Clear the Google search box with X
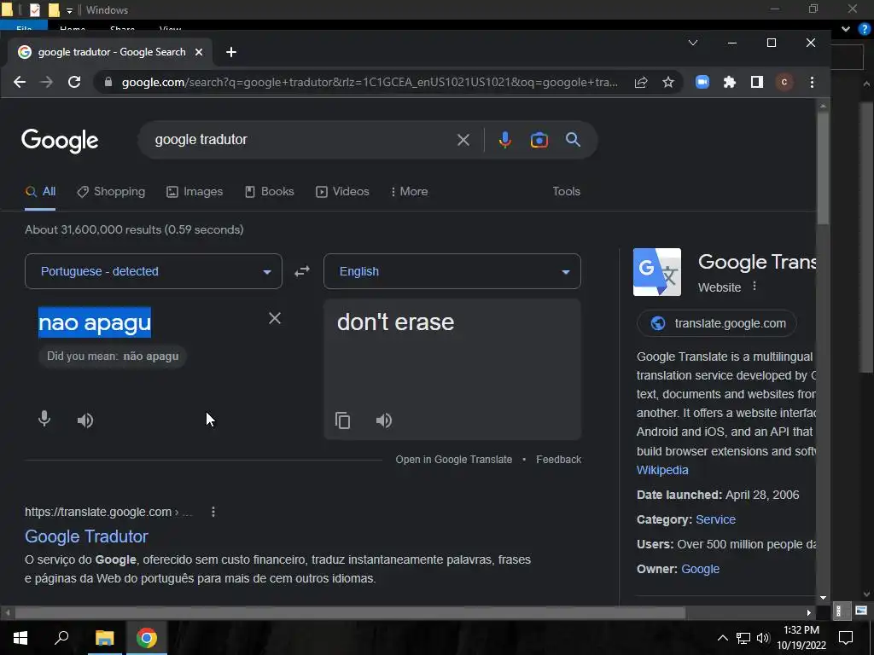The image size is (874, 655). click(x=463, y=140)
